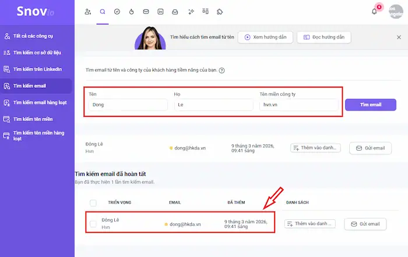Screen dimensions: 408x257
Task: Open the LinkedIn icon in top toolbar
Action: 160,11
